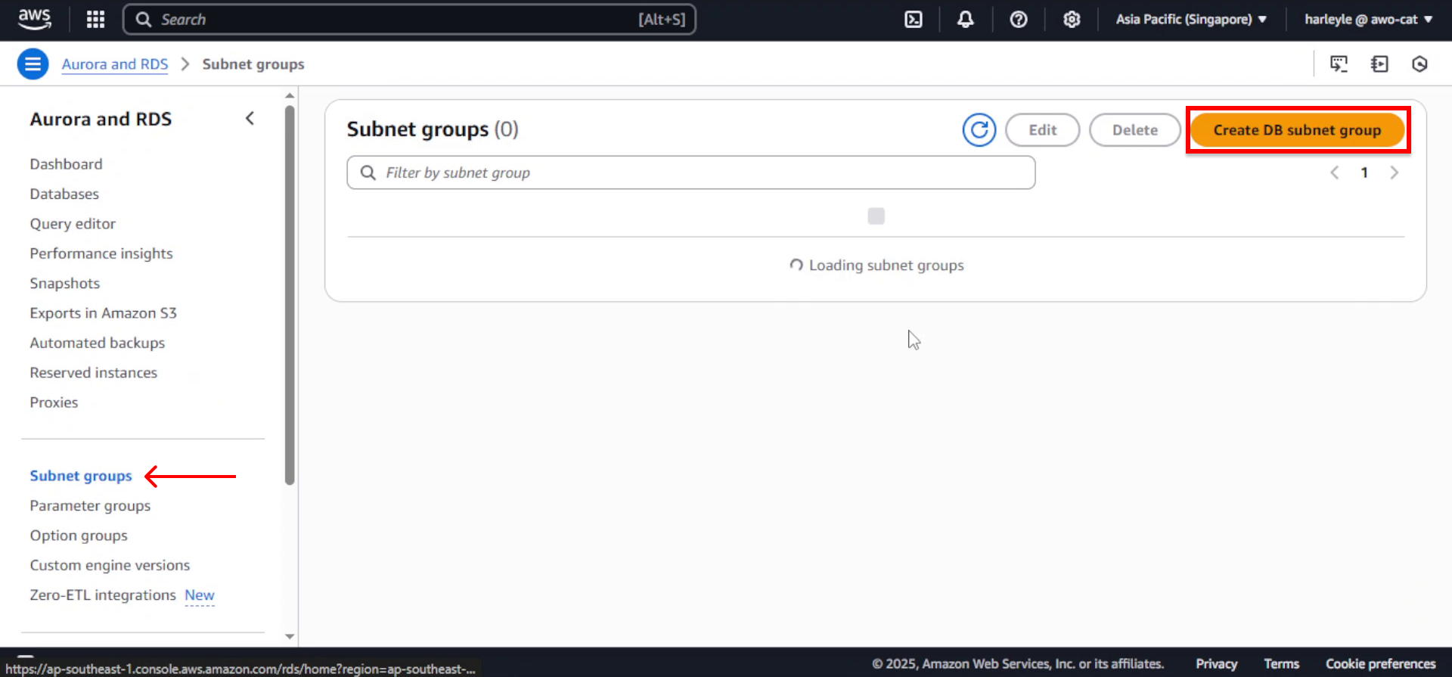Open the Terms footer link
This screenshot has width=1452, height=677.
tap(1281, 664)
